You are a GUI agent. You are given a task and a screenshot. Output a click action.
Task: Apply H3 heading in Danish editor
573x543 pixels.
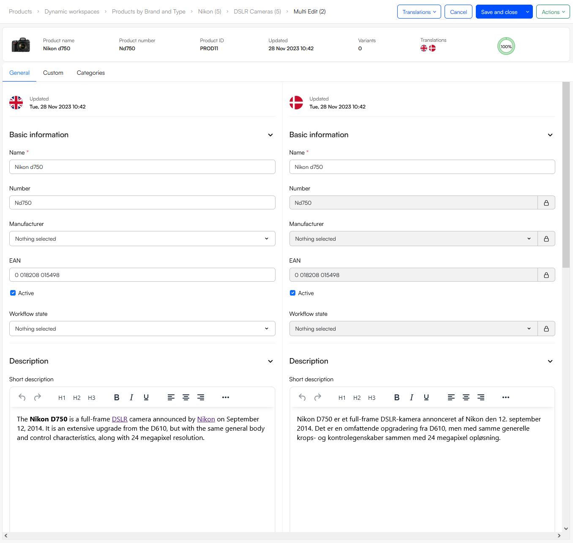[372, 398]
